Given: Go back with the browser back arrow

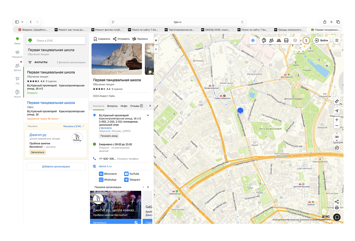Looking at the screenshot, I should pos(31,22).
